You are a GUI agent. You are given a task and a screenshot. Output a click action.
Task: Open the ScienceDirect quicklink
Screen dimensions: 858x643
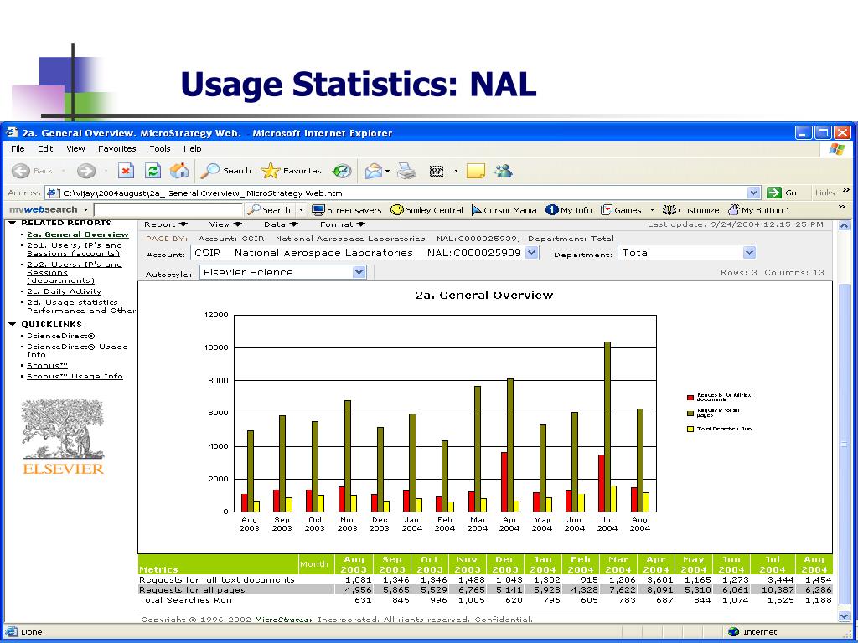point(60,337)
